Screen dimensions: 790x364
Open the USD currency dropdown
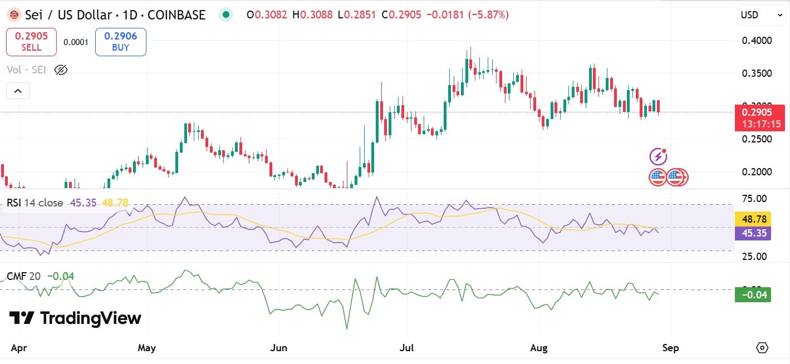(761, 15)
